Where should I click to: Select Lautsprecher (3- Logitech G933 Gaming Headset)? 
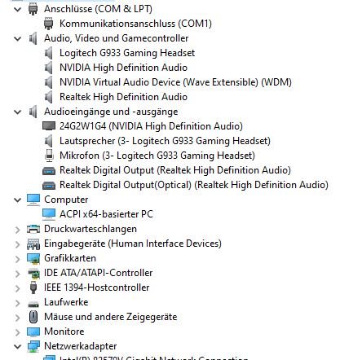(x=165, y=141)
